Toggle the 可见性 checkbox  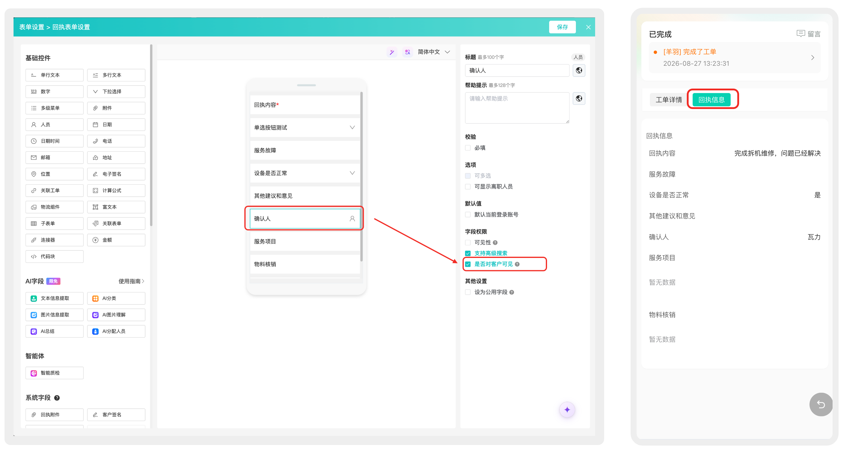468,243
